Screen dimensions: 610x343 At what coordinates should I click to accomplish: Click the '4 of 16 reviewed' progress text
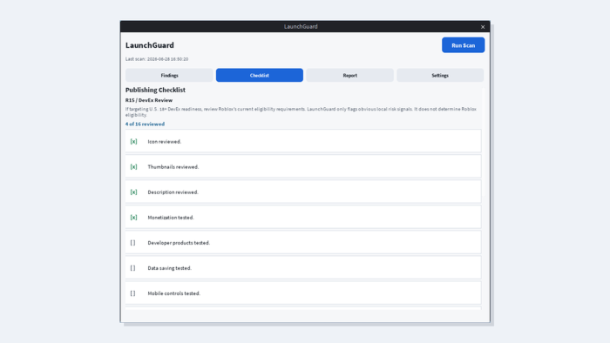coord(145,124)
